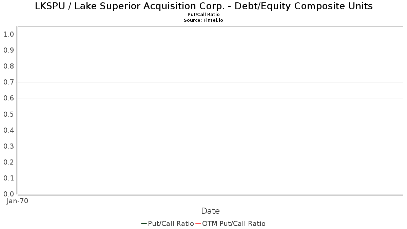Toggle the OTM Put/Call Ratio legend label
Viewport: 407px width, 229px height.
[x=234, y=224]
